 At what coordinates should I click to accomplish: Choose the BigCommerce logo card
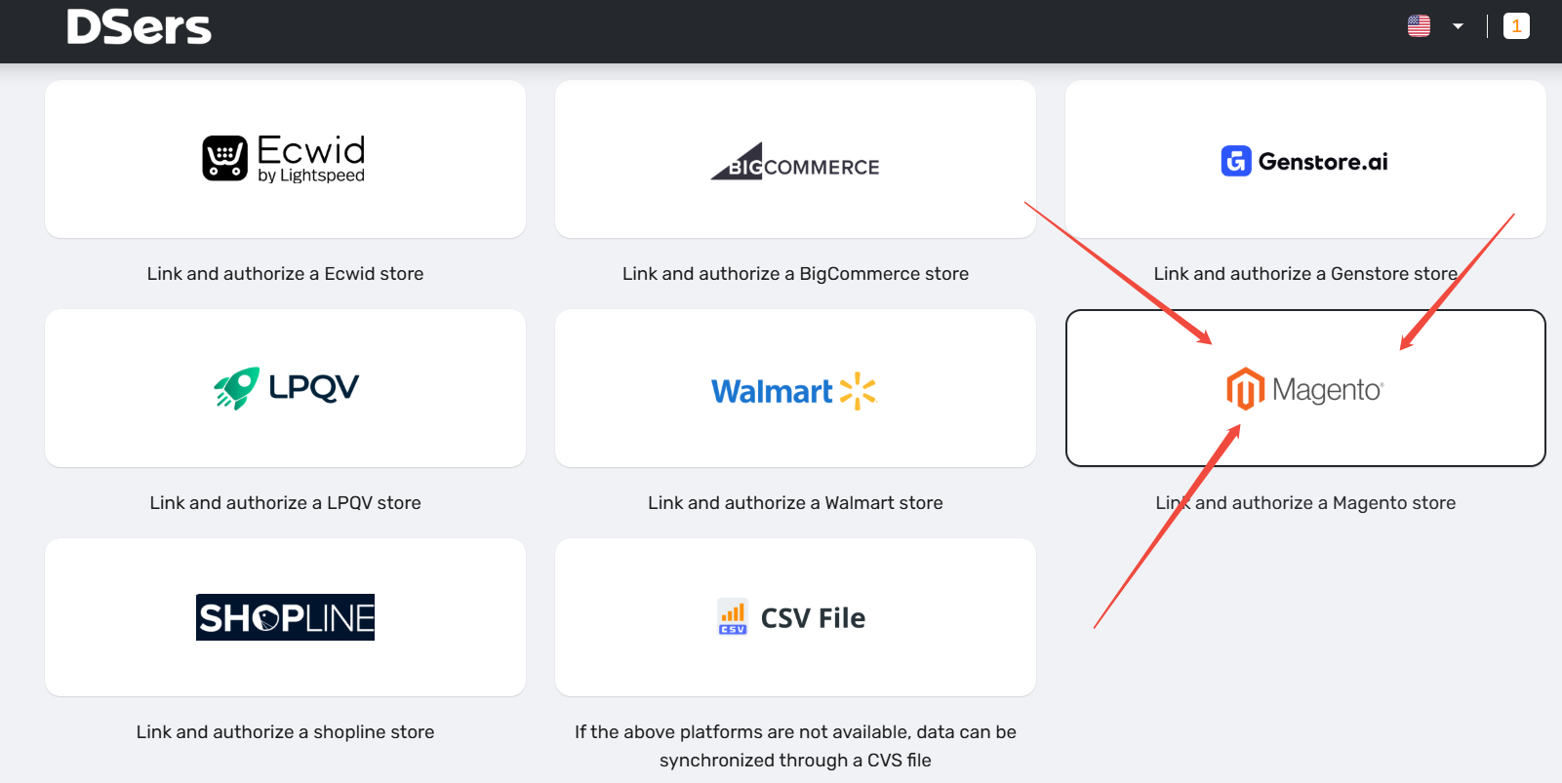click(795, 159)
